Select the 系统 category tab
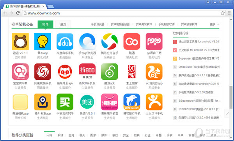The image size is (234, 141). 60,135
